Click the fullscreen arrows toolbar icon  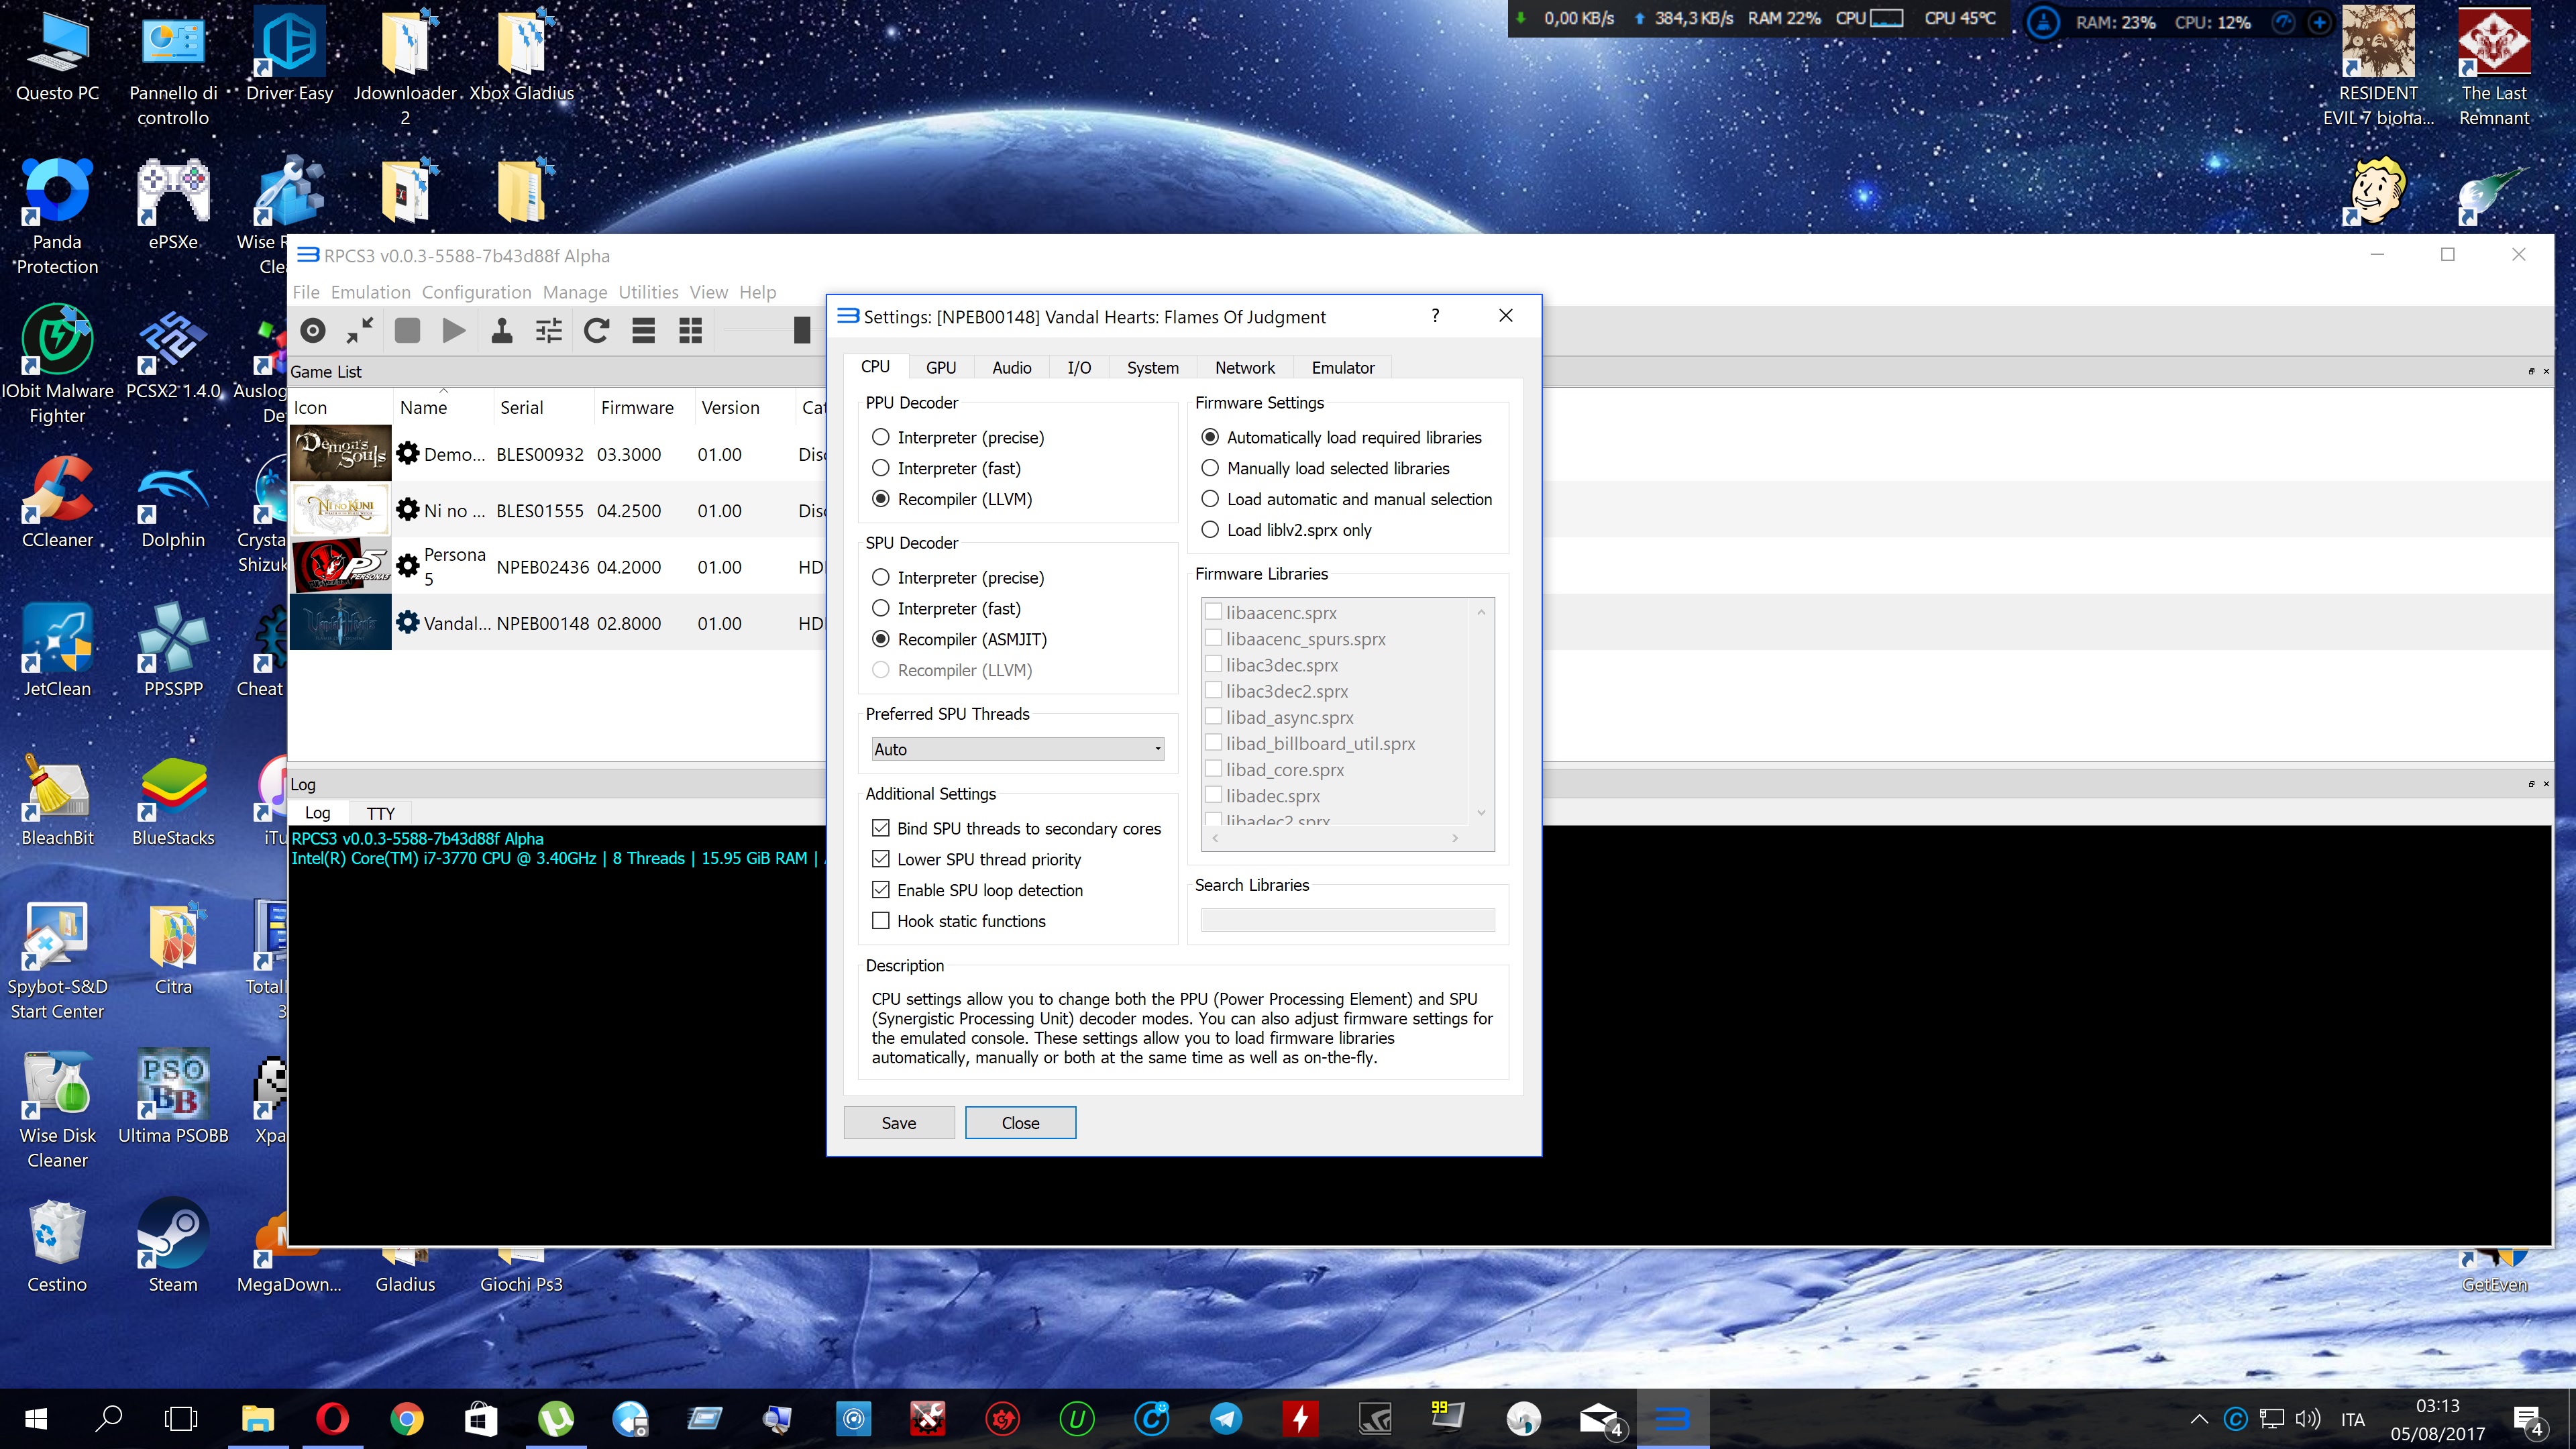[360, 330]
